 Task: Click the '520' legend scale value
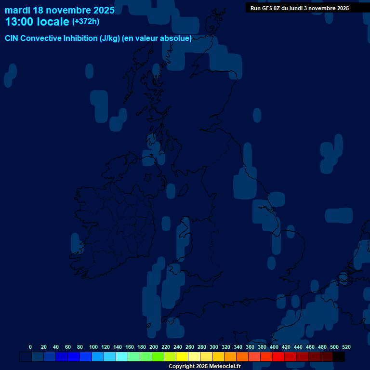tap(346, 347)
